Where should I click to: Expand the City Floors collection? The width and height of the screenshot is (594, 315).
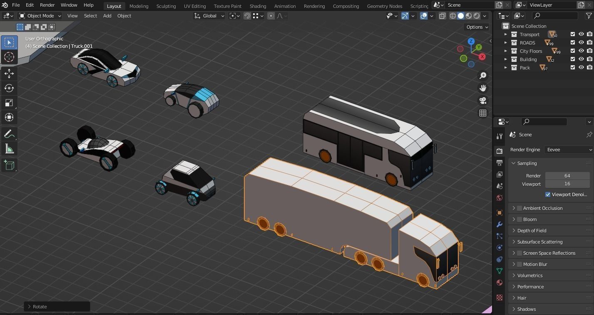point(506,51)
